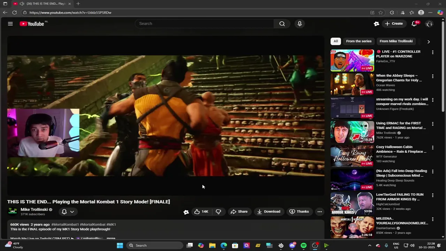Expand notification bell subscription dropdown

click(x=72, y=212)
